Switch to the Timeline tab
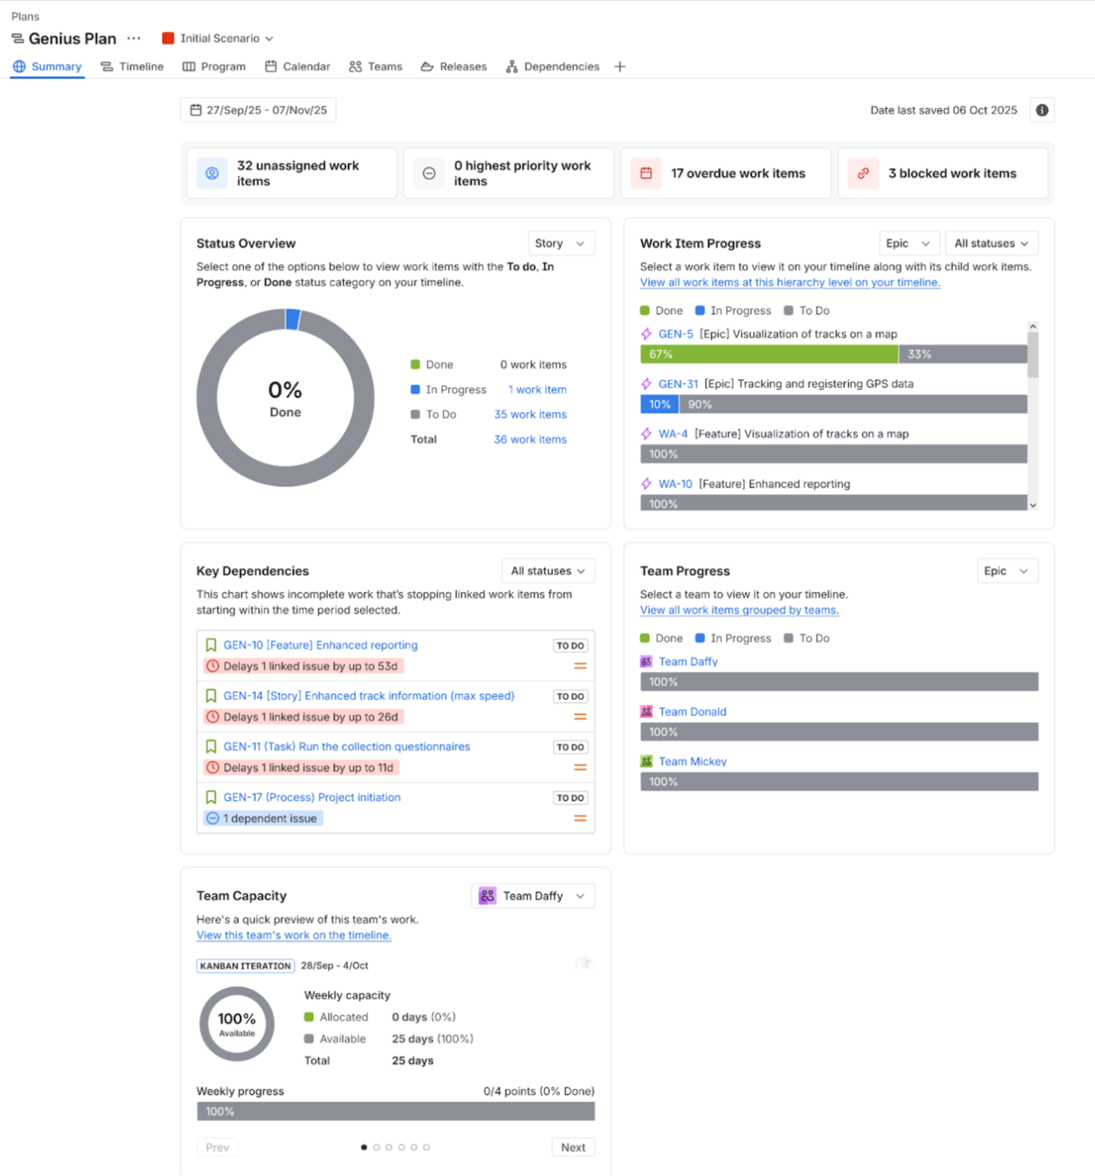Viewport: 1095px width, 1176px height. click(132, 67)
